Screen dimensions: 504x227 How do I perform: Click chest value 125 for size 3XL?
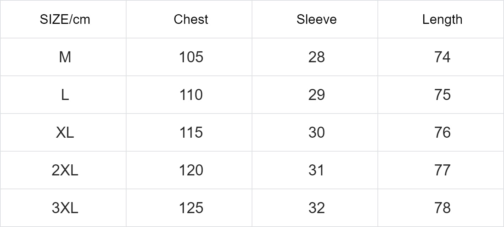click(191, 208)
